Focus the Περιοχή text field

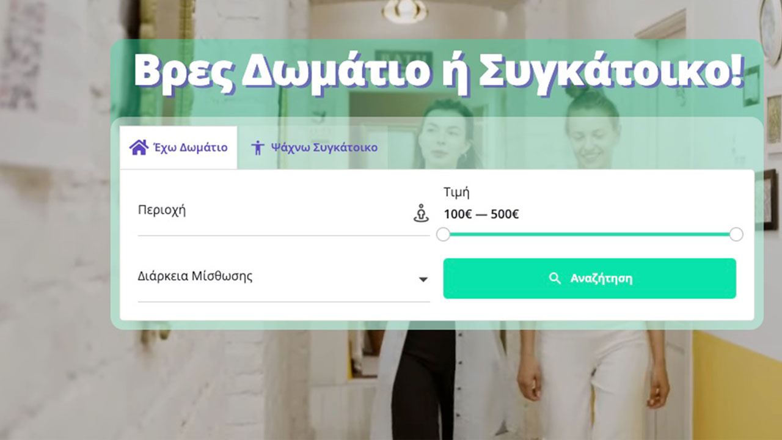[x=284, y=213]
